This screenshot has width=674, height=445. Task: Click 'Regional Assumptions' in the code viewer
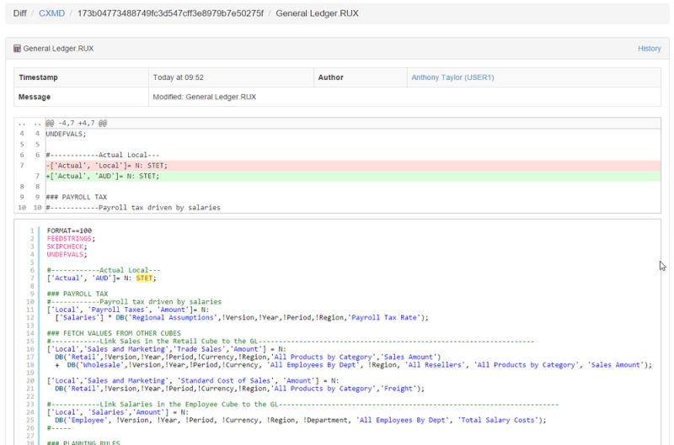173,317
